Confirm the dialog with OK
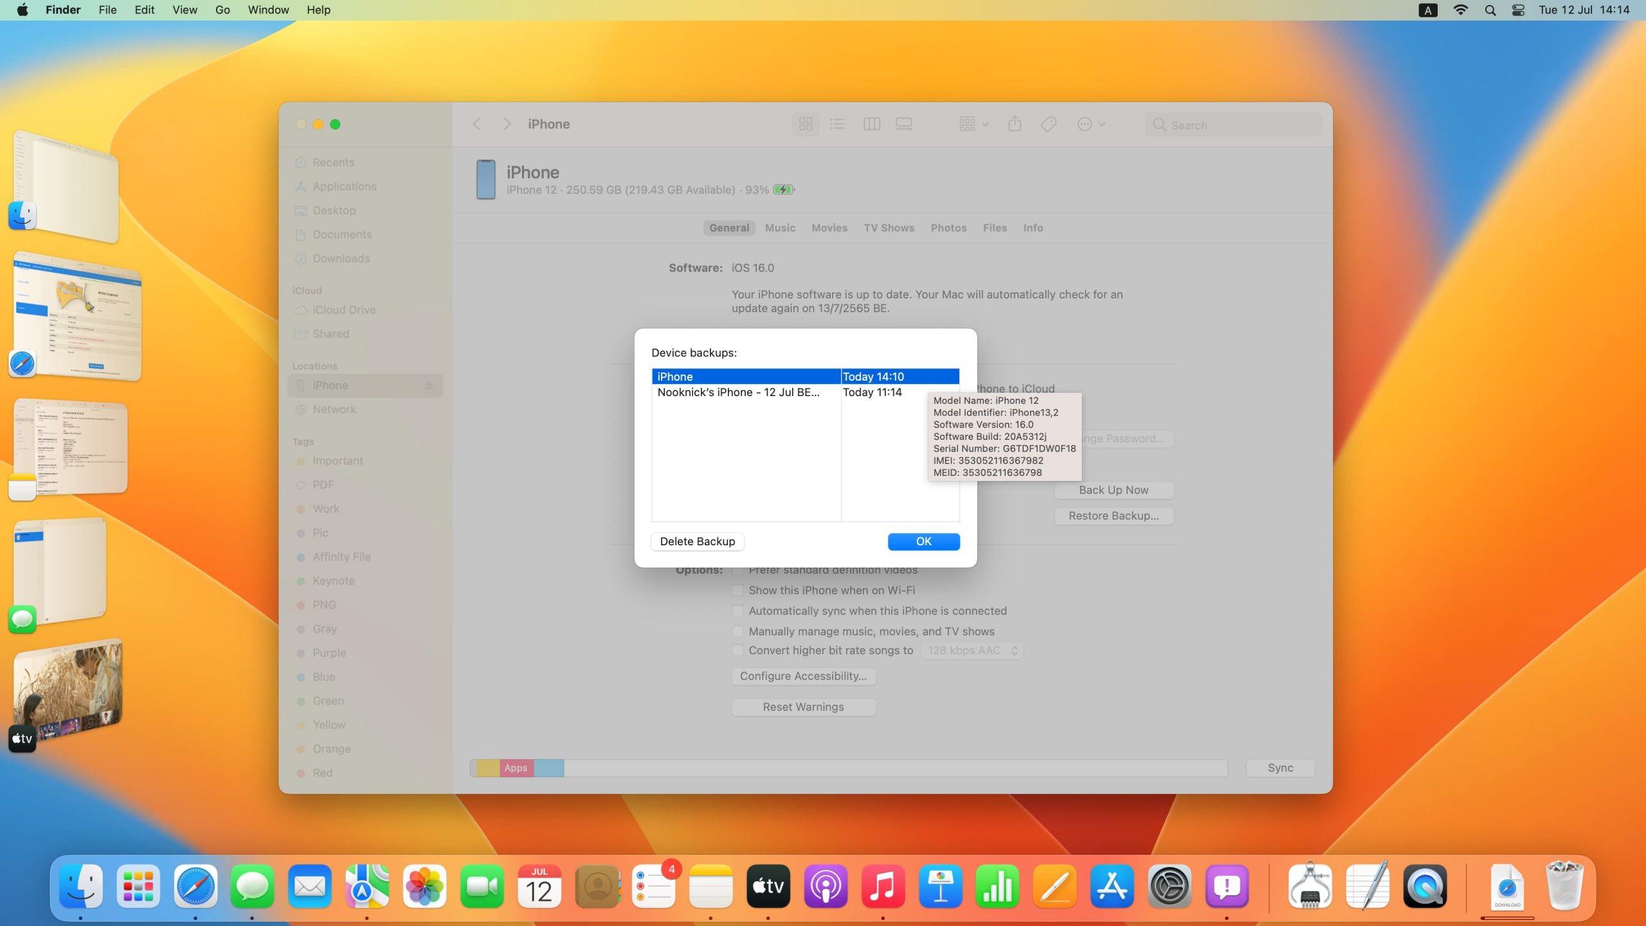The image size is (1646, 926). click(923, 541)
